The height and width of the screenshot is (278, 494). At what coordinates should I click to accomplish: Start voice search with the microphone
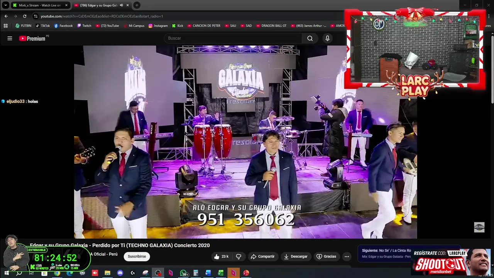[x=327, y=38]
